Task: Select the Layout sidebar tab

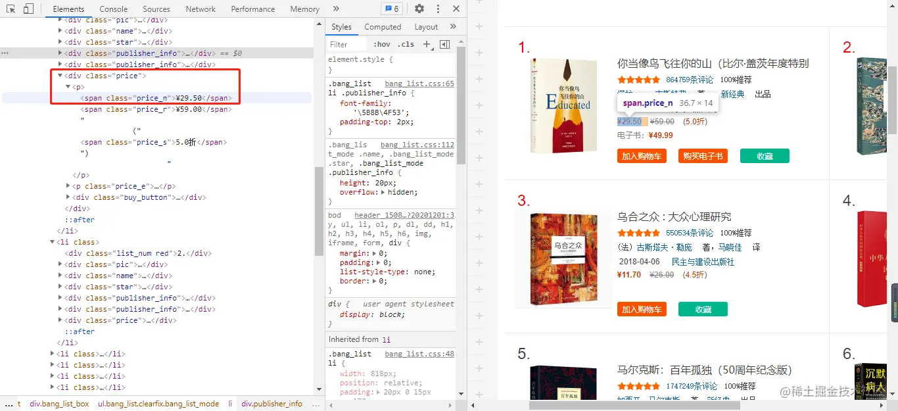Action: (x=426, y=26)
